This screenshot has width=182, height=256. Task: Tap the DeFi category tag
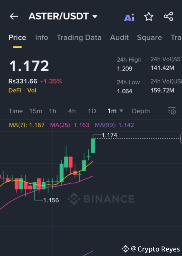point(15,91)
